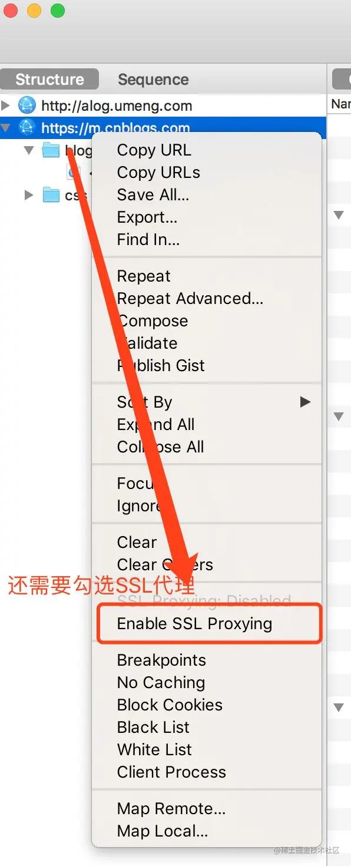The image size is (351, 866).
Task: Switch to the Structure tab
Action: [49, 80]
